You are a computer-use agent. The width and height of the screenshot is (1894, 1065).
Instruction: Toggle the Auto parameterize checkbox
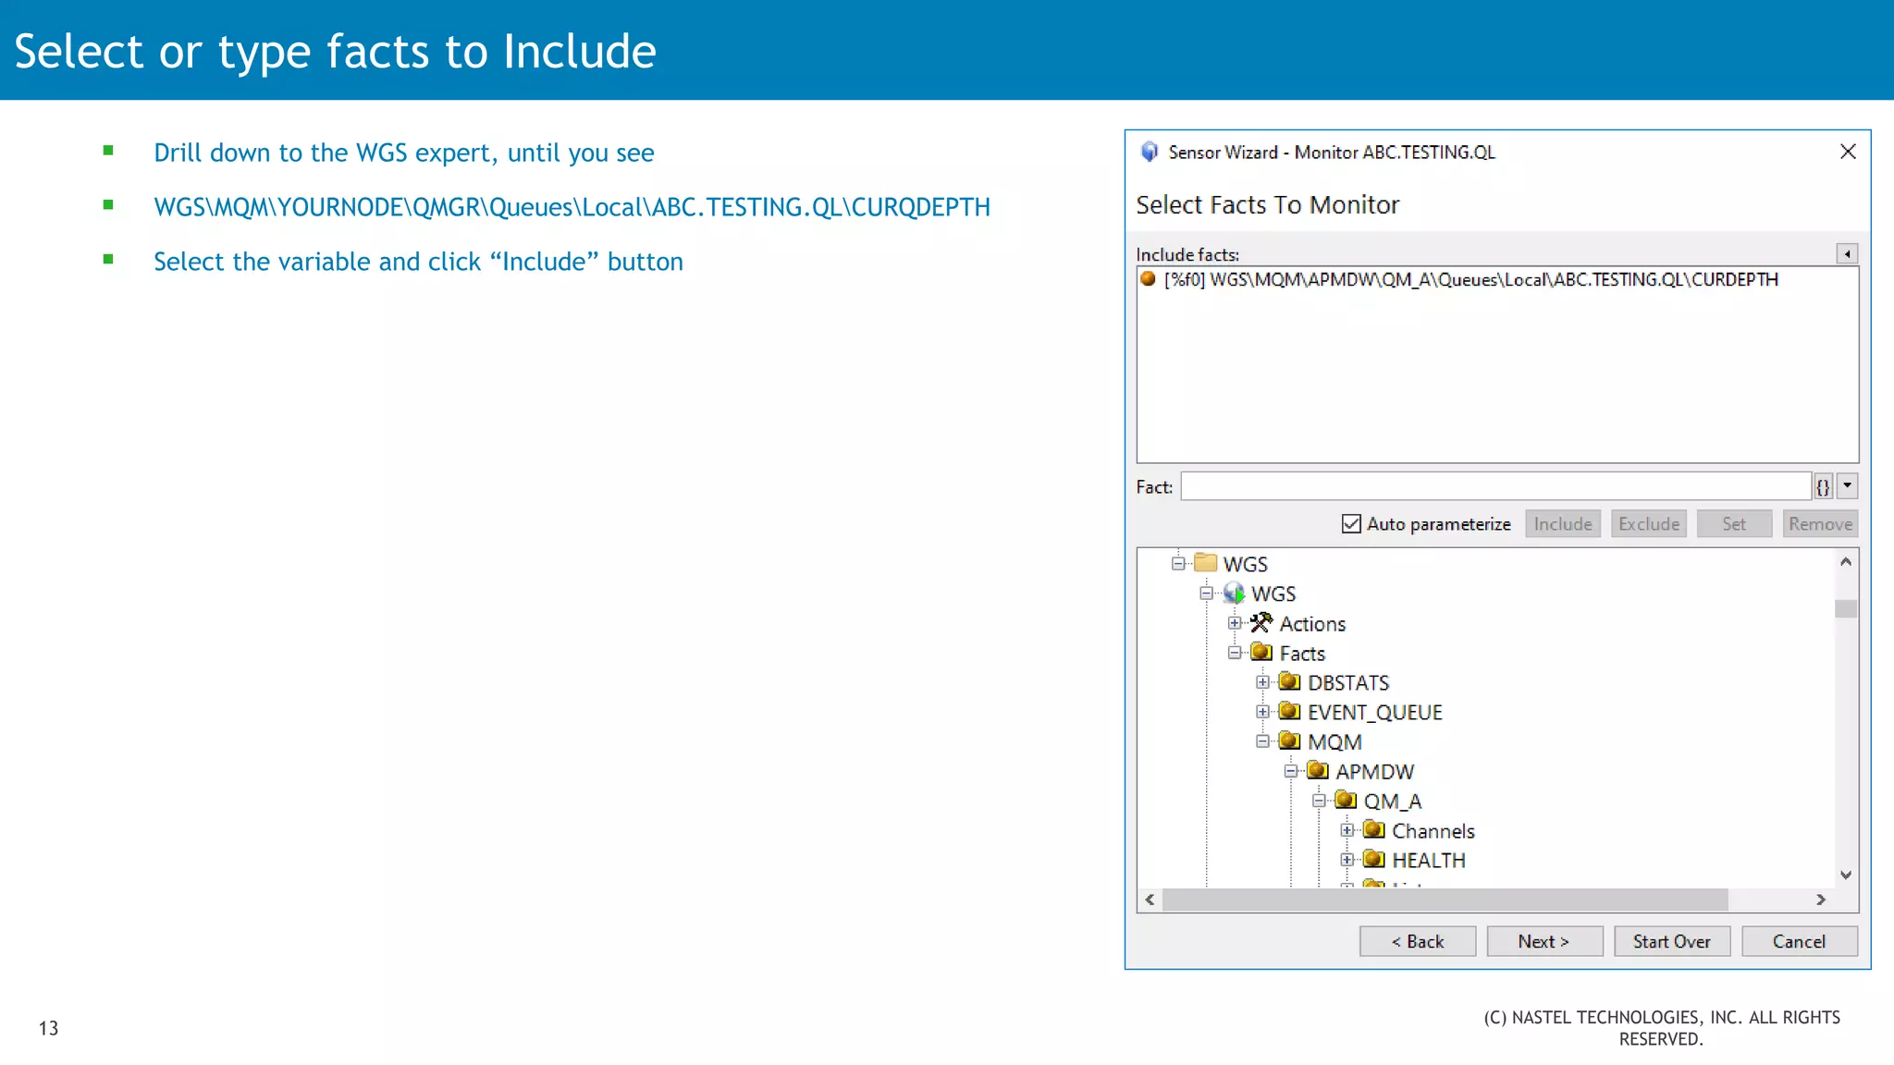point(1351,524)
